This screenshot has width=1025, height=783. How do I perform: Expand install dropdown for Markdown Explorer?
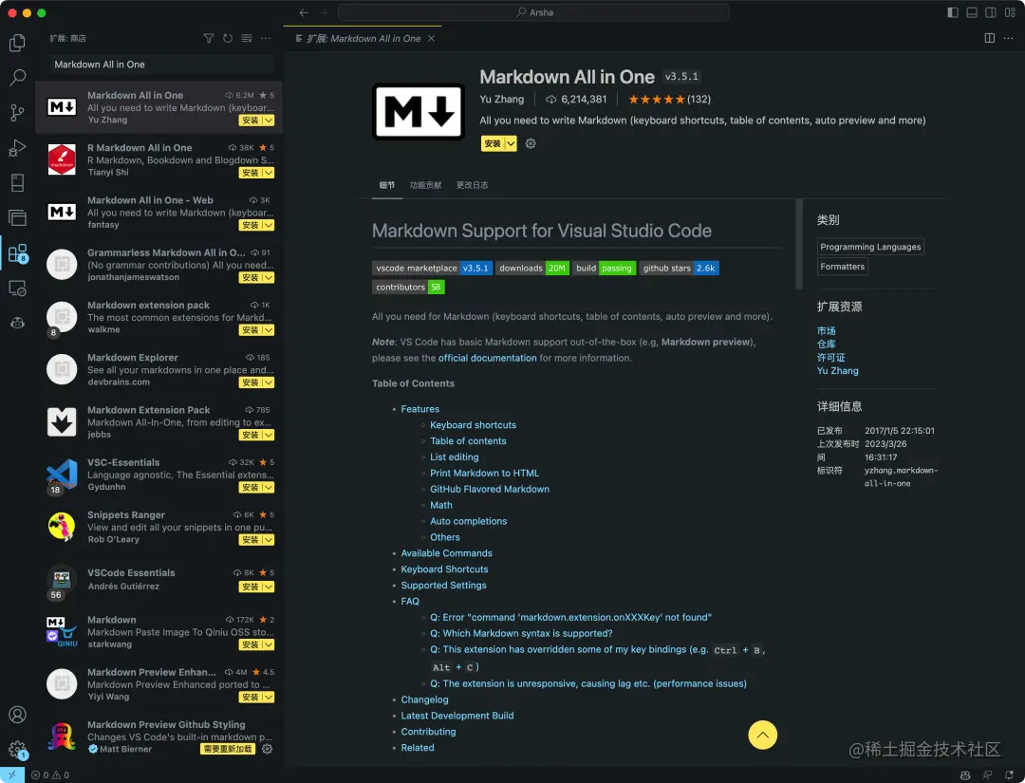point(268,382)
